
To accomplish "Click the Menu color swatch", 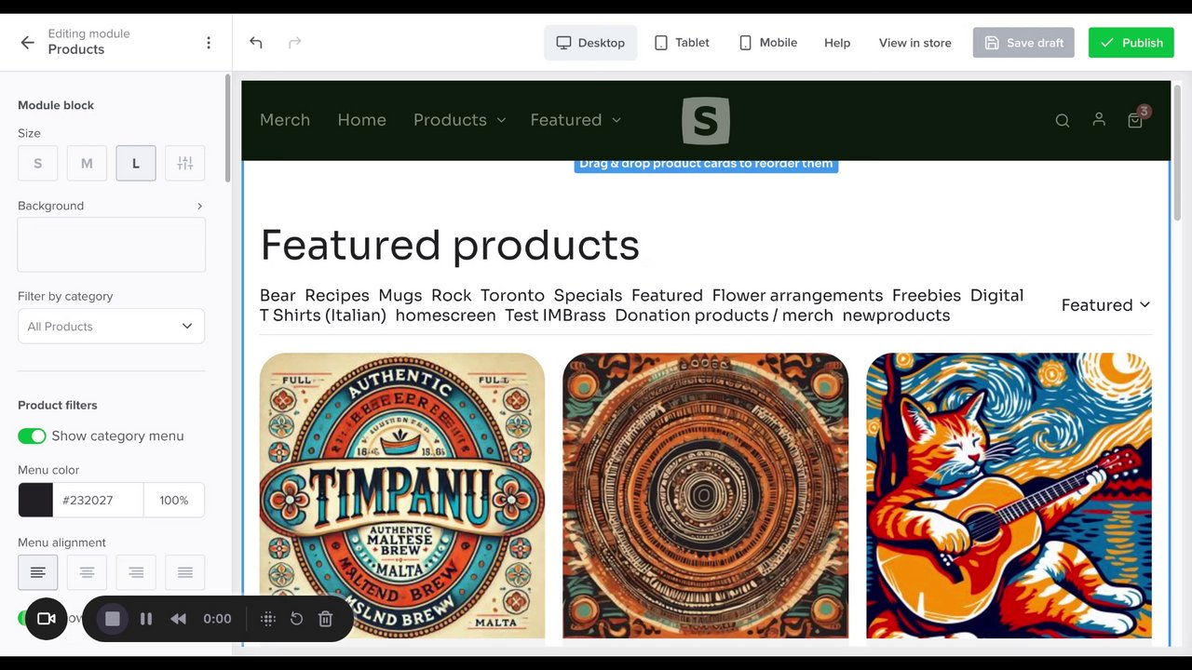I will 35,500.
